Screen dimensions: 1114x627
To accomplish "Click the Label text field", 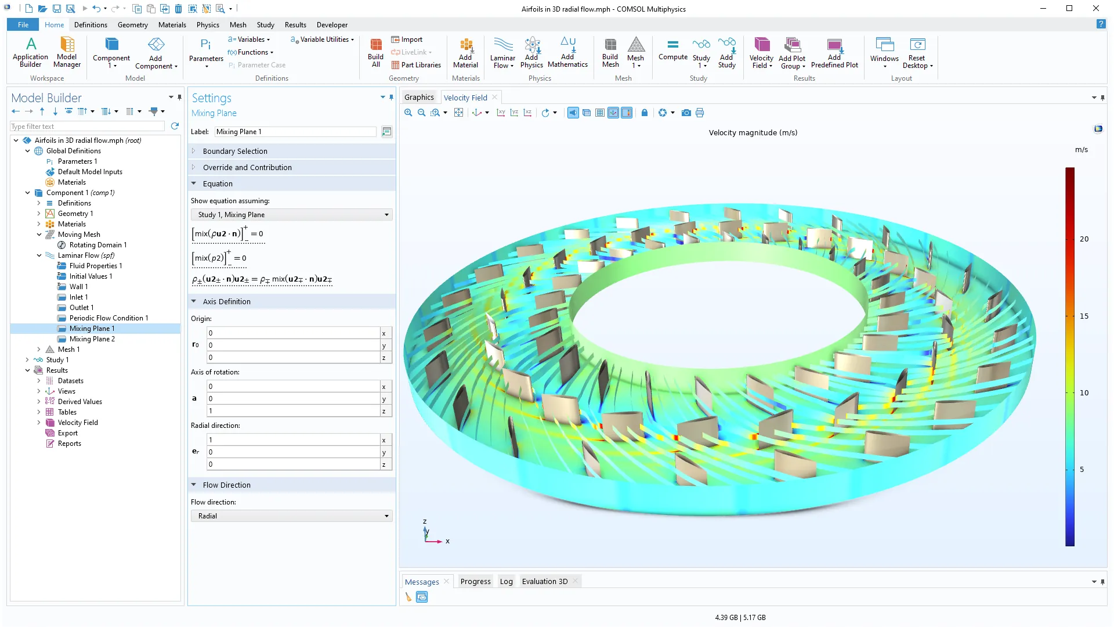I will (295, 132).
